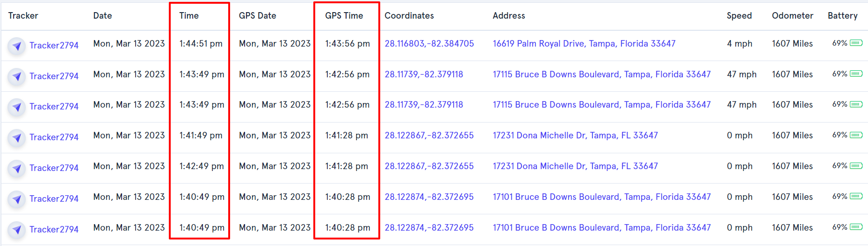Select the Battery column header
Viewport: 868px width, 246px height.
click(843, 15)
